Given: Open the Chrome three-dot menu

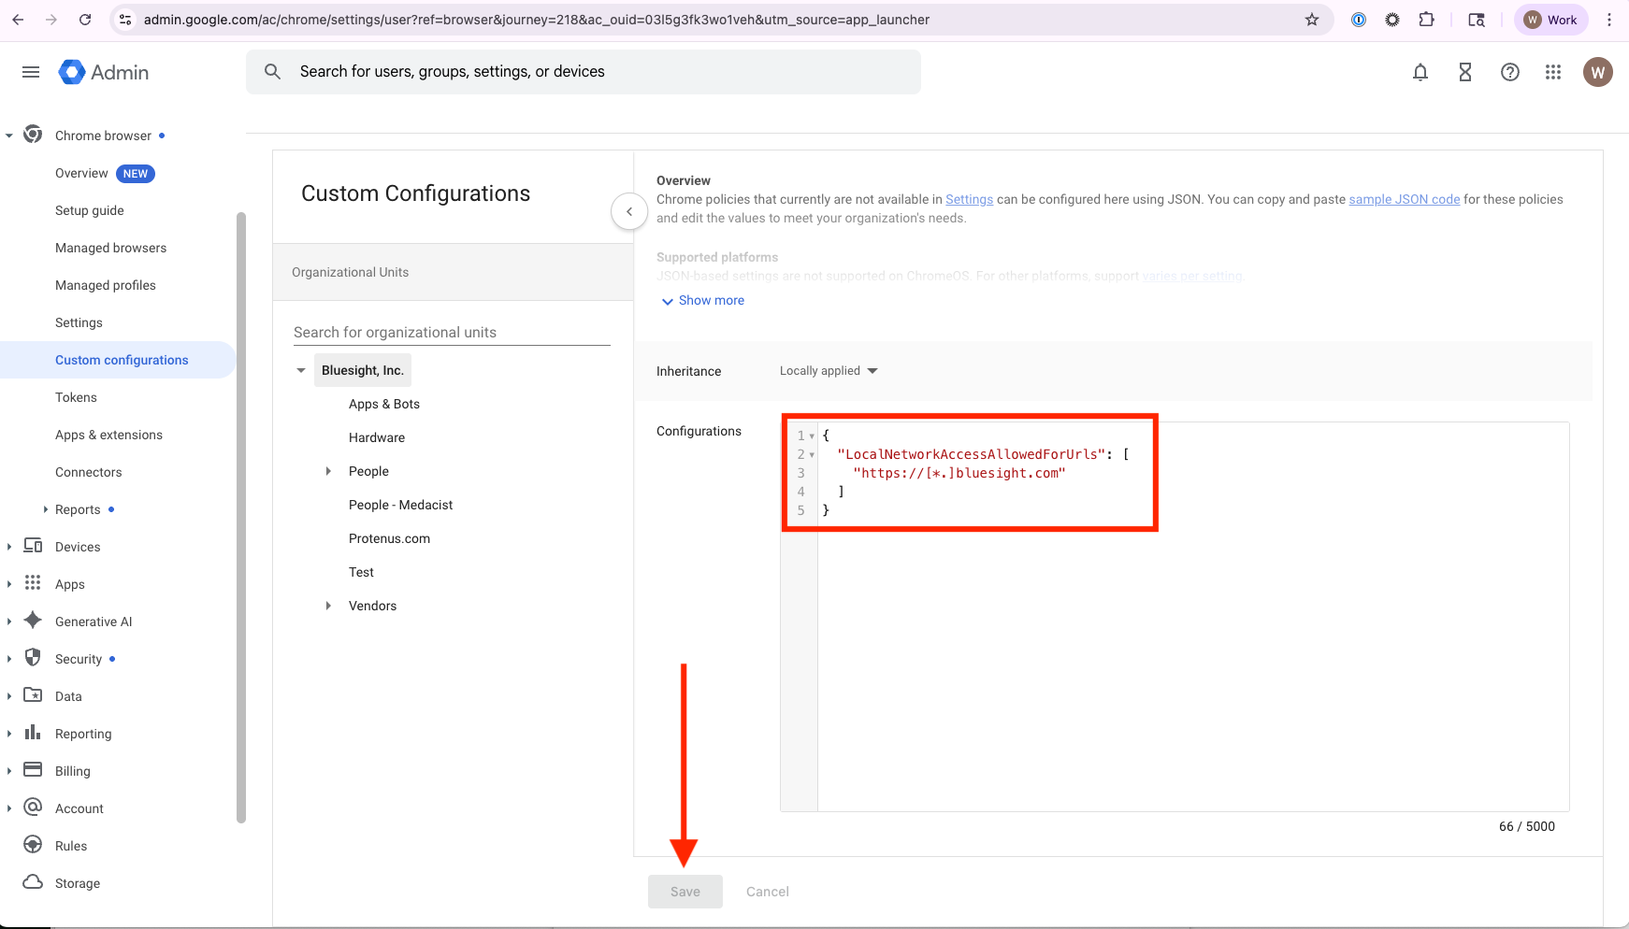Looking at the screenshot, I should [1609, 20].
